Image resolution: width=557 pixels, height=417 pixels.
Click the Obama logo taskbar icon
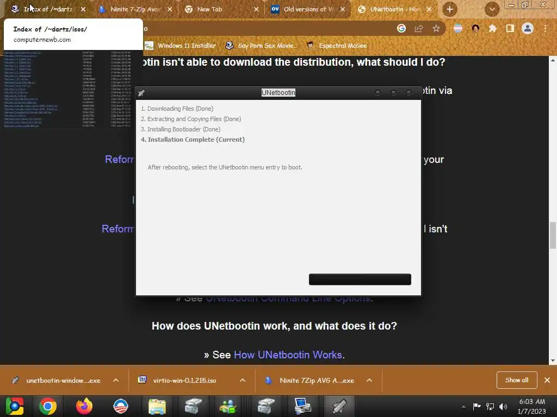coord(120,406)
